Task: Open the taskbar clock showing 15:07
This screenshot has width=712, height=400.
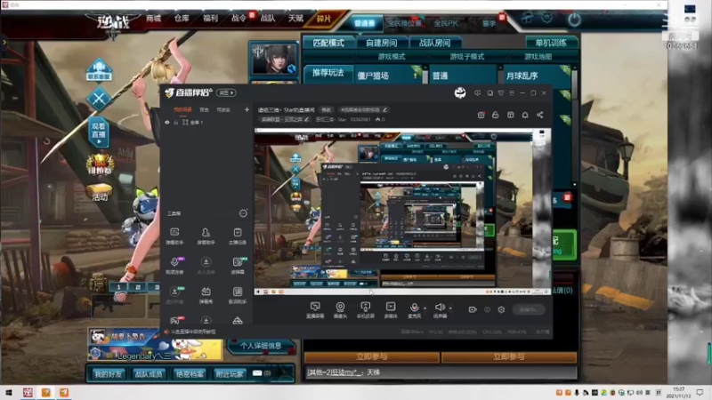Action: (678, 392)
